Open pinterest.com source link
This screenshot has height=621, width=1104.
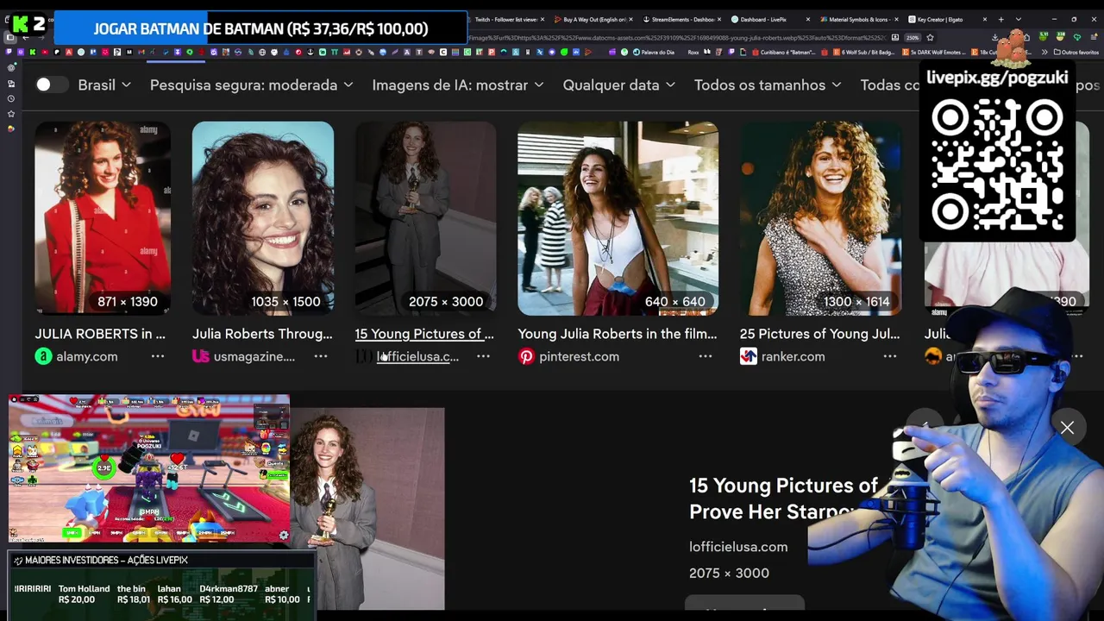[x=579, y=356]
